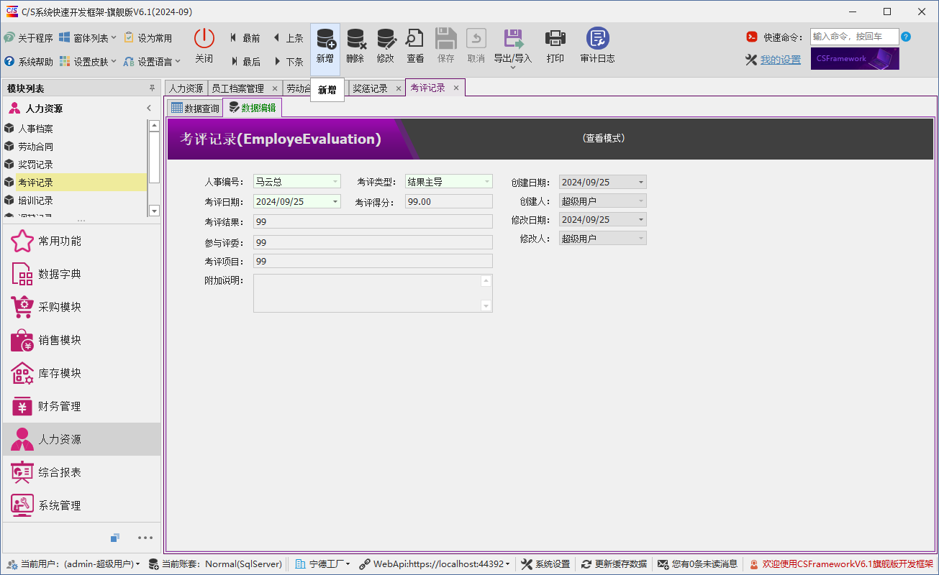Switch to the 人力资源 tab
This screenshot has width=939, height=575.
pos(186,88)
